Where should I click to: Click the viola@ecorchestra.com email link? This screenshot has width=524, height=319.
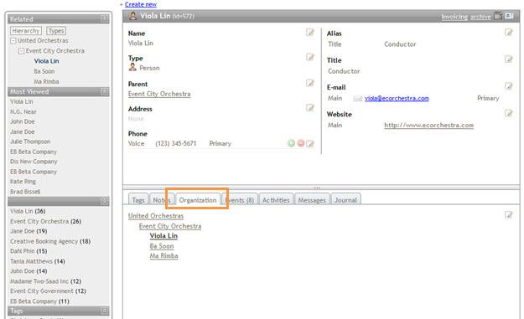point(397,98)
